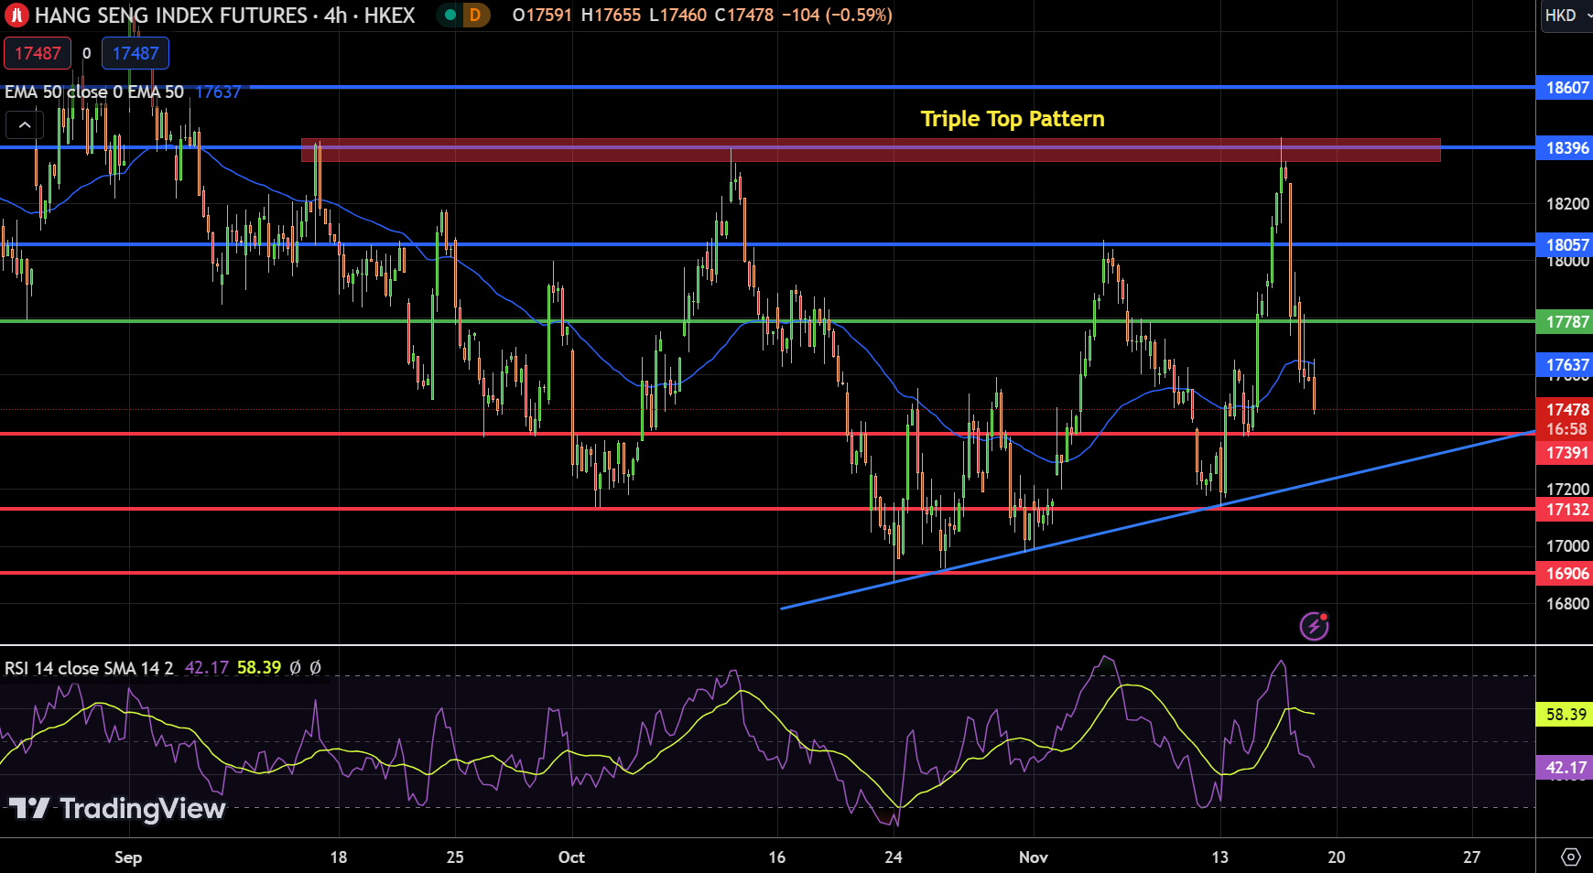Viewport: 1593px width, 873px height.
Task: Click the Oct date label on the time axis
Action: [x=571, y=857]
